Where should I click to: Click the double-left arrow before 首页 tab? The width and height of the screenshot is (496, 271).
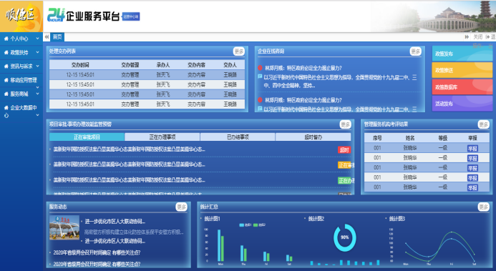(47, 37)
